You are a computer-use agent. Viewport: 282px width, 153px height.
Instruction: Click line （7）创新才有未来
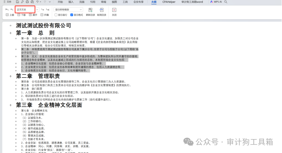pos(34,139)
